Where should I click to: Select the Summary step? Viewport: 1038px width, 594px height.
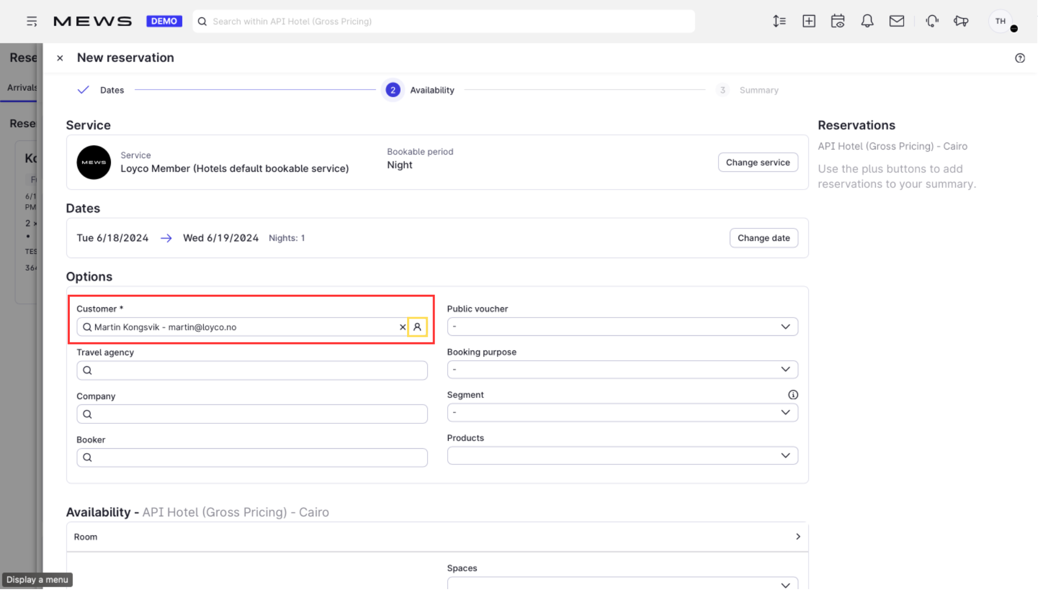747,90
